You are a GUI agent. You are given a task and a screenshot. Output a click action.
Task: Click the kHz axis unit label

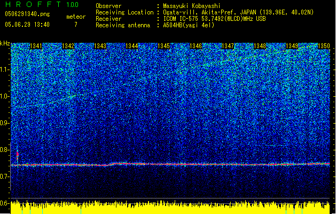(5, 43)
